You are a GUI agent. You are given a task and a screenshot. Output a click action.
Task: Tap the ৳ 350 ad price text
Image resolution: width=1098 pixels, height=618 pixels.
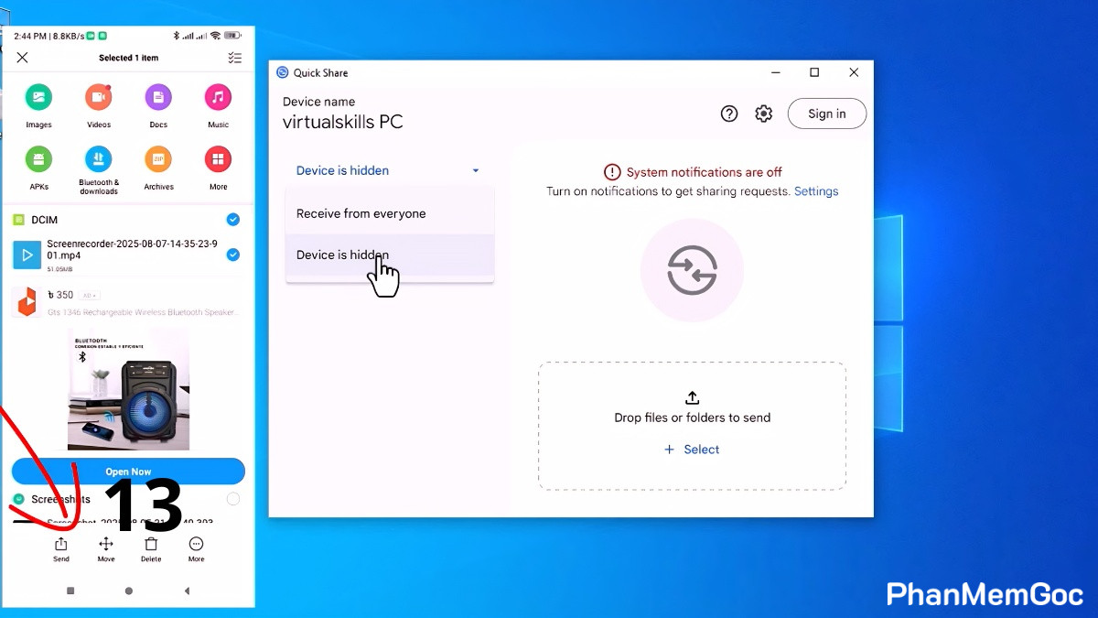60,295
